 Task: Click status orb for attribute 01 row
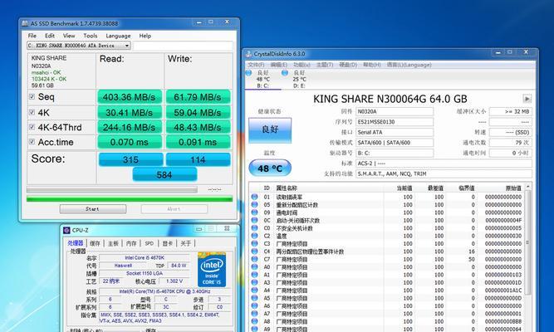(x=254, y=197)
